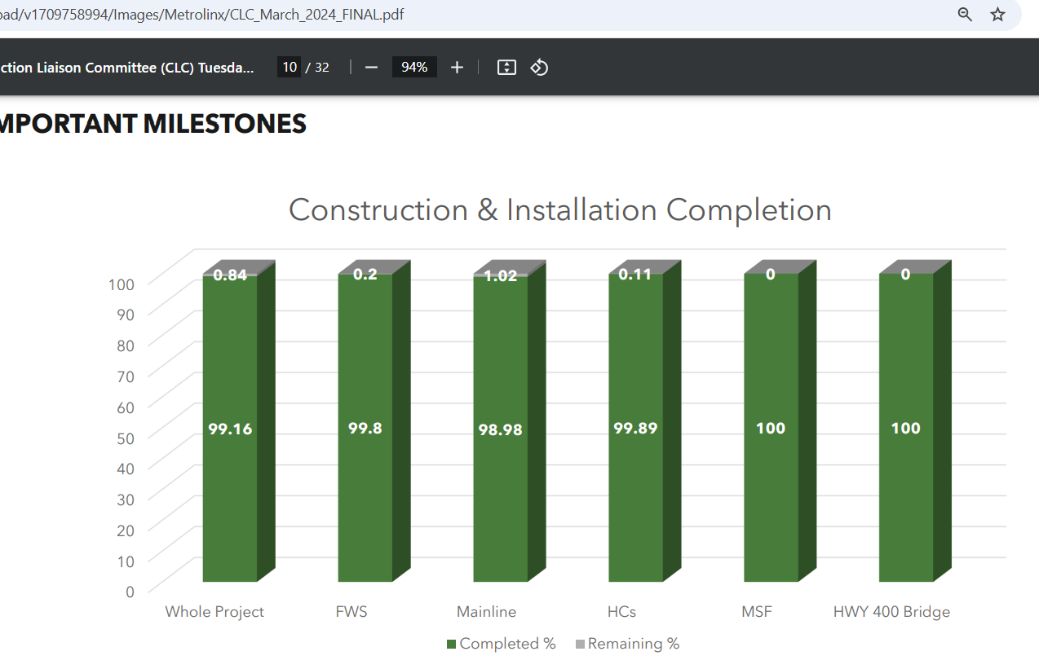
Task: Click the Construction & Installation Completion chart title
Action: [x=559, y=210]
